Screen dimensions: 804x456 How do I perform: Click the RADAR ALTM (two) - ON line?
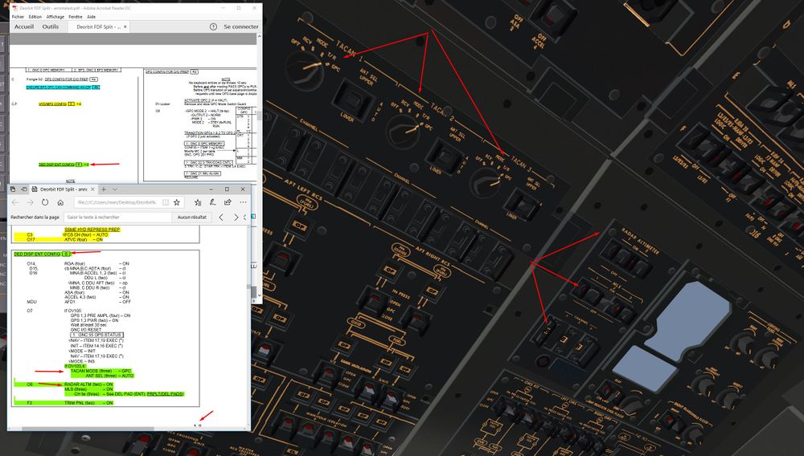click(x=88, y=385)
